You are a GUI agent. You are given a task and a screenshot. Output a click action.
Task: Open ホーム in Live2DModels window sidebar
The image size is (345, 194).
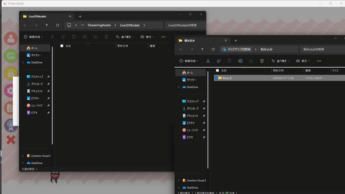click(35, 48)
